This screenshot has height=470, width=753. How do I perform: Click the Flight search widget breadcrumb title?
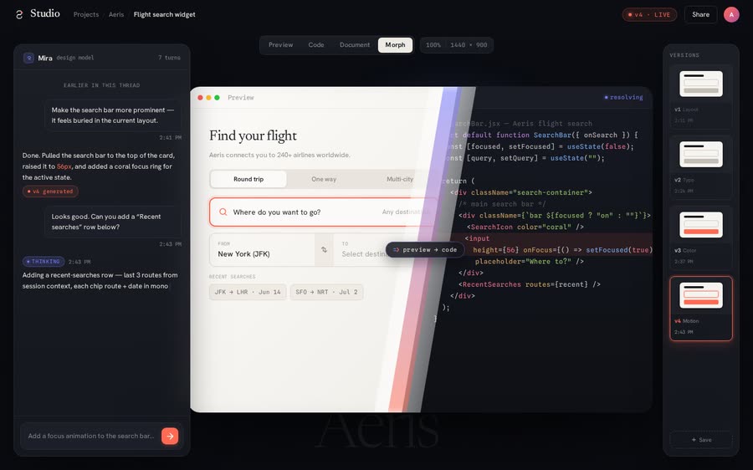pyautogui.click(x=164, y=14)
